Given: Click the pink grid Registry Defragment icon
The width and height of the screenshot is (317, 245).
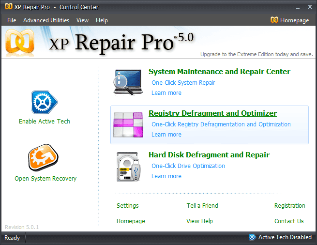Looking at the screenshot, I should tap(128, 124).
